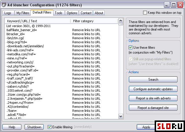185x132 pixels.
Task: Select the -mine.ru/?ref= filter row
Action: (x=61, y=58)
